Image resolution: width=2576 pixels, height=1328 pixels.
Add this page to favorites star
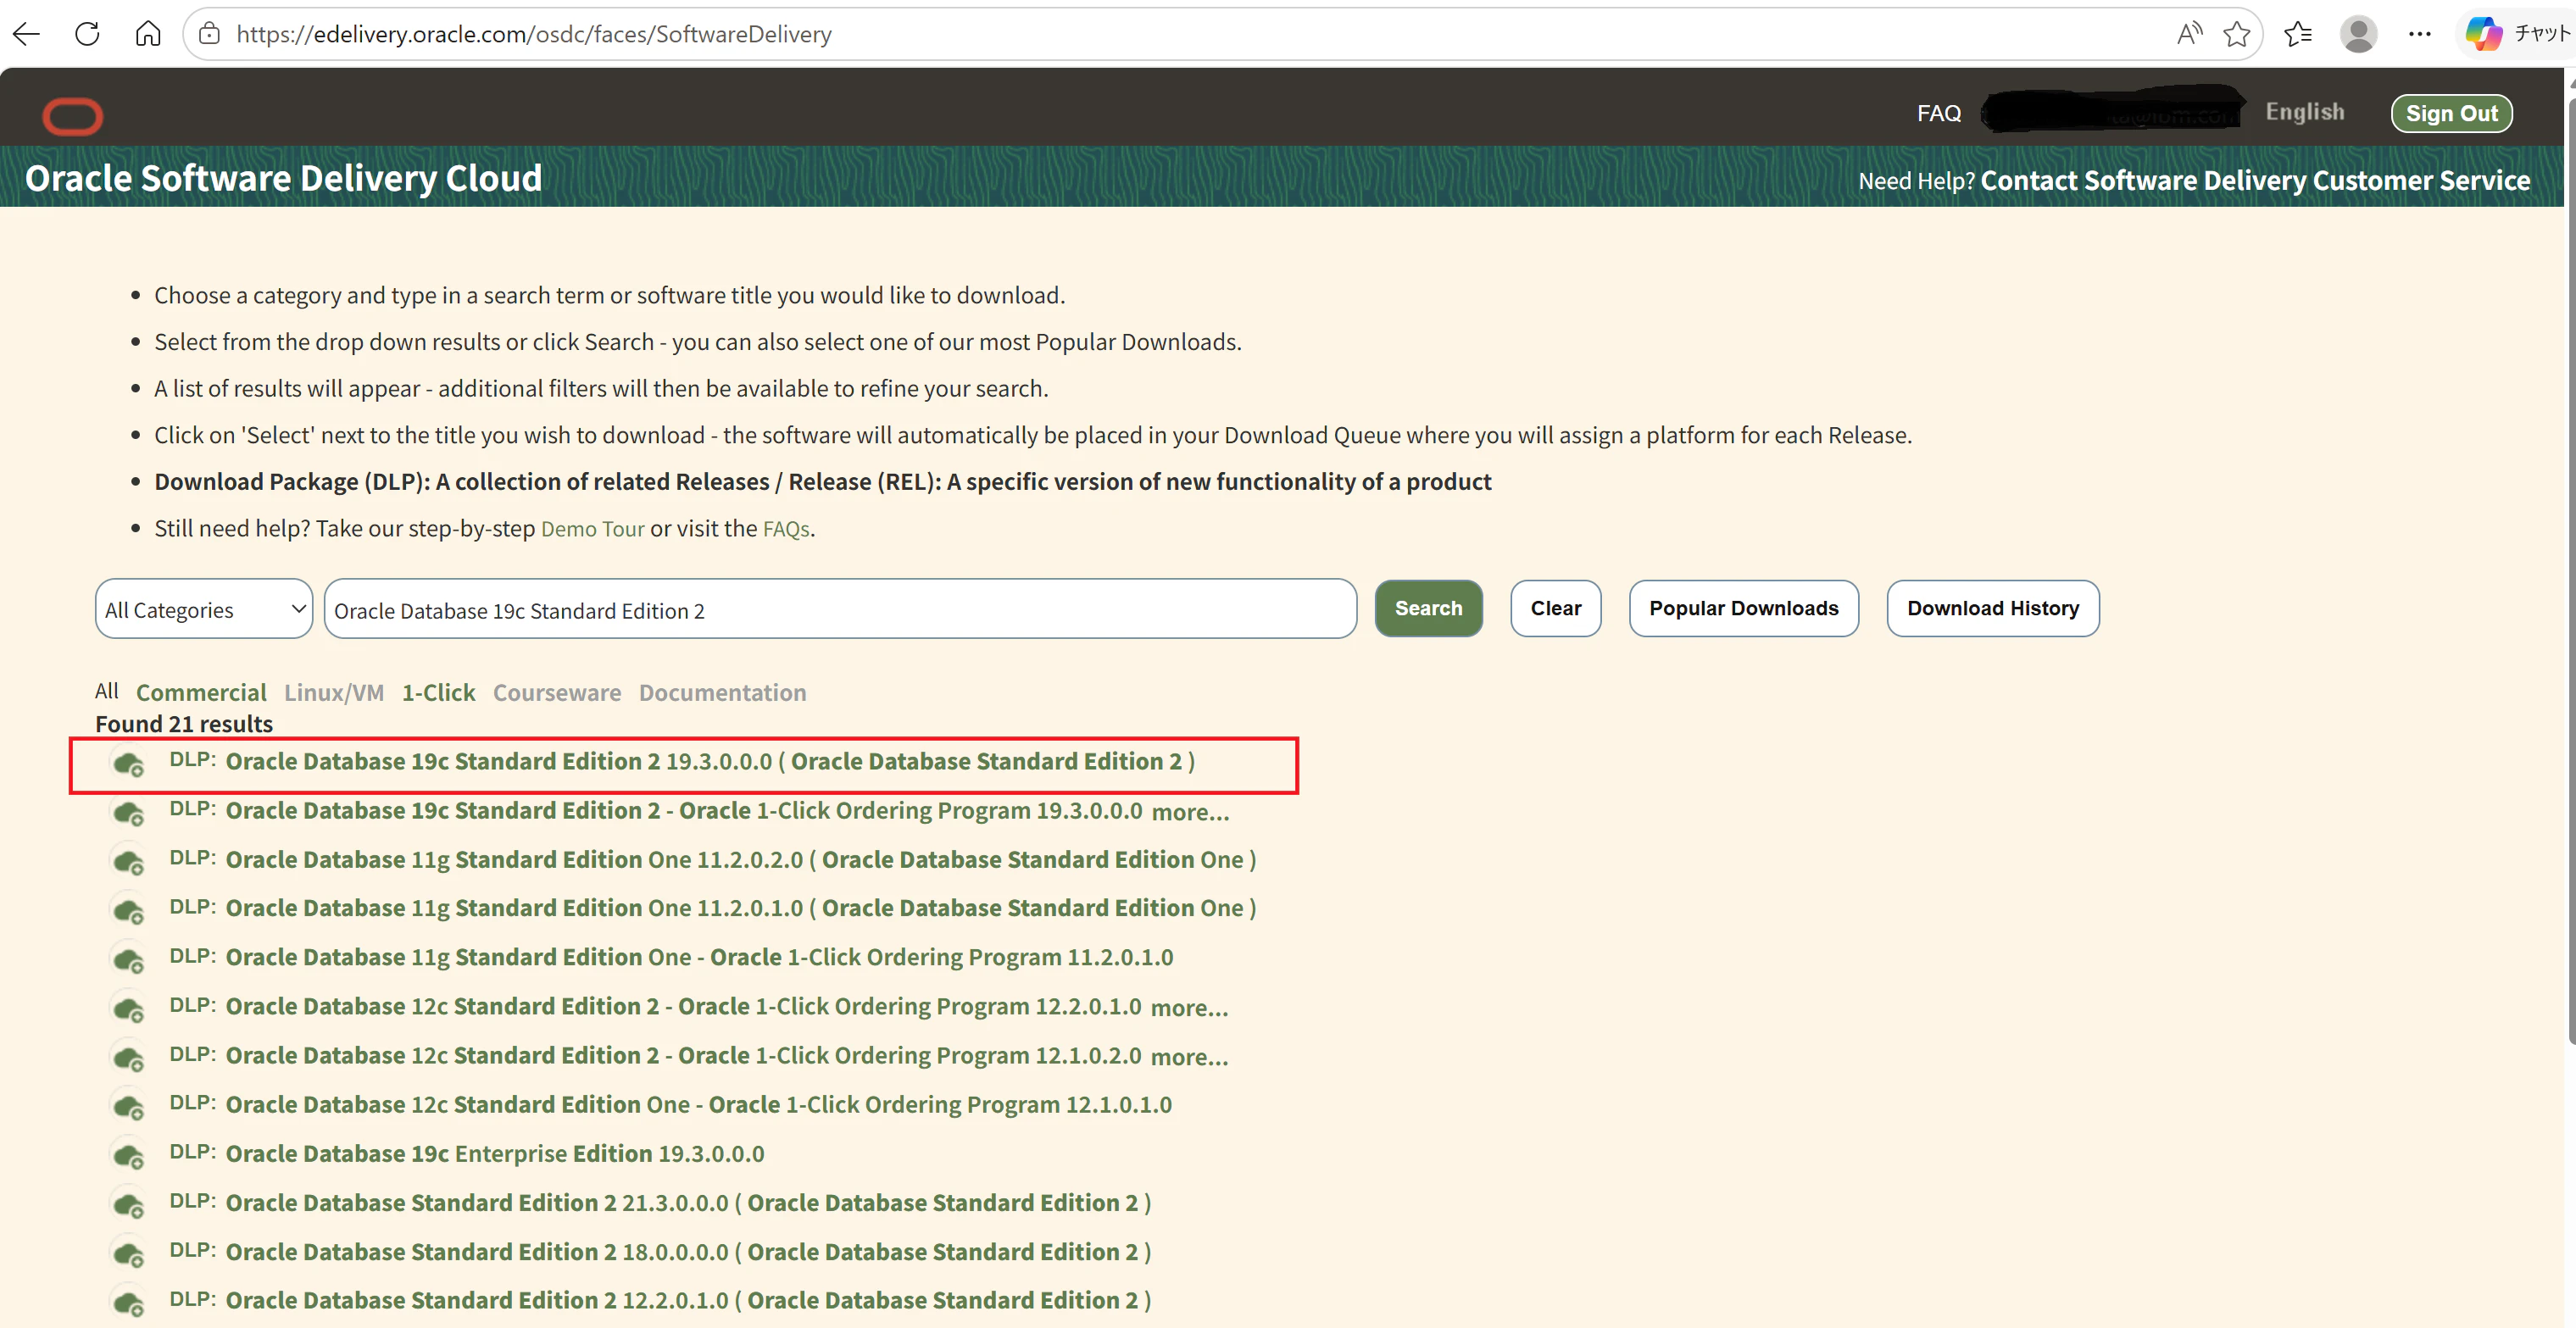pos(2237,34)
